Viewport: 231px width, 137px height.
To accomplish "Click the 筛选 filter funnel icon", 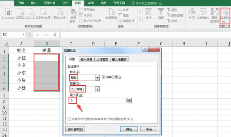I will (x=161, y=12).
